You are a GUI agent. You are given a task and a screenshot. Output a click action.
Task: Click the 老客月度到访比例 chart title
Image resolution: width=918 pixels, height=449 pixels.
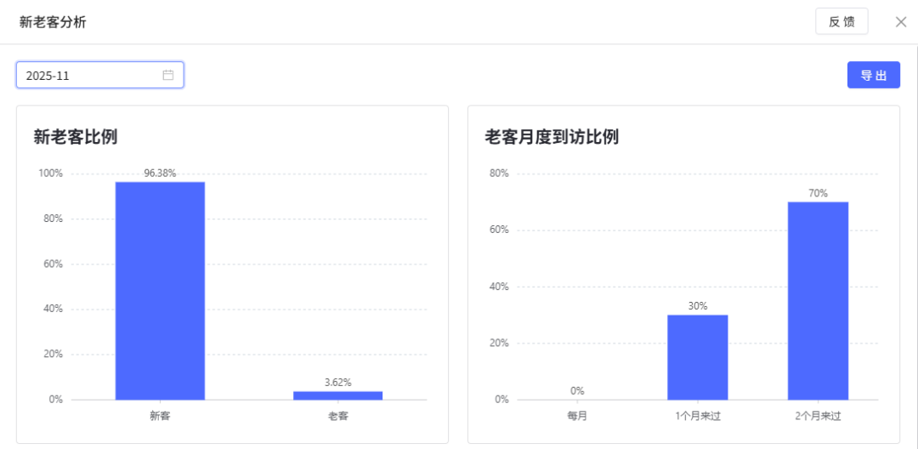click(x=551, y=137)
